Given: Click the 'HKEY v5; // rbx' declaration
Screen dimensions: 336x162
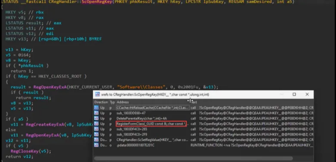Looking at the screenshot, I should tap(25, 12).
